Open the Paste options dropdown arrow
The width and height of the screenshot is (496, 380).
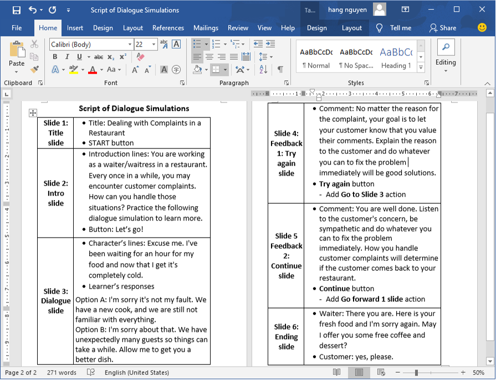[x=17, y=72]
